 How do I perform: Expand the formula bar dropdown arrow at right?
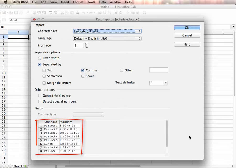coord(233,27)
